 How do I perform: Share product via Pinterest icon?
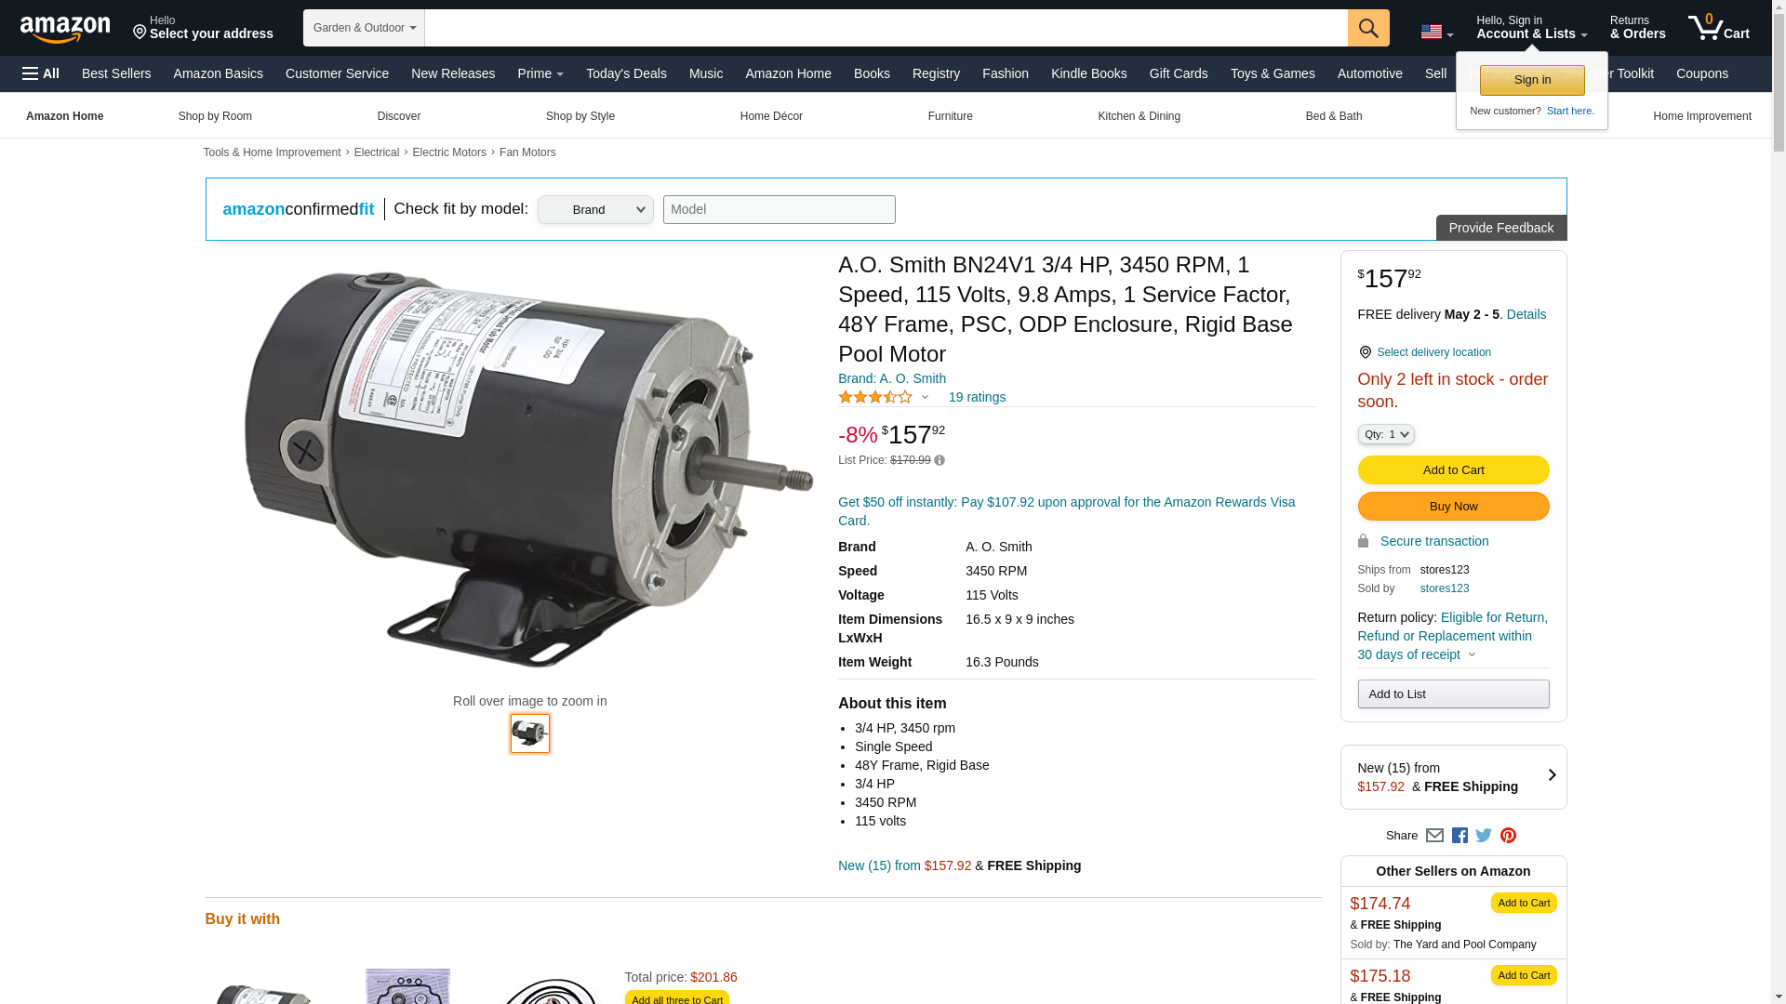click(1508, 836)
